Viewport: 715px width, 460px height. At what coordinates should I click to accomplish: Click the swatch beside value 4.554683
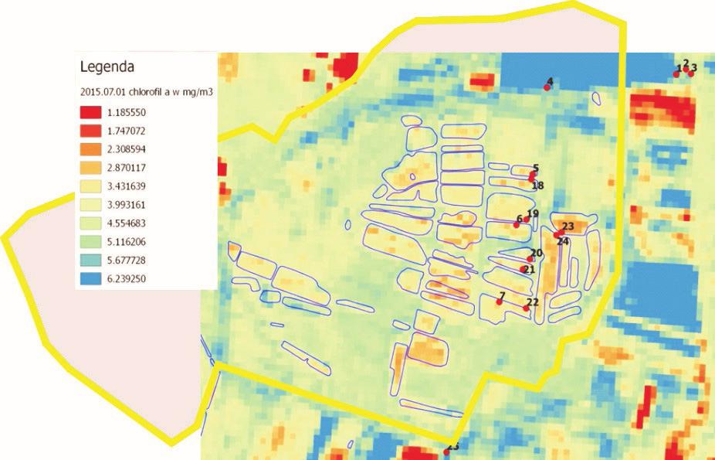[91, 223]
